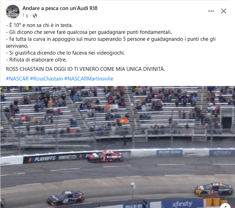Click the black and yellow car at right
235x208 pixels.
[214, 189]
